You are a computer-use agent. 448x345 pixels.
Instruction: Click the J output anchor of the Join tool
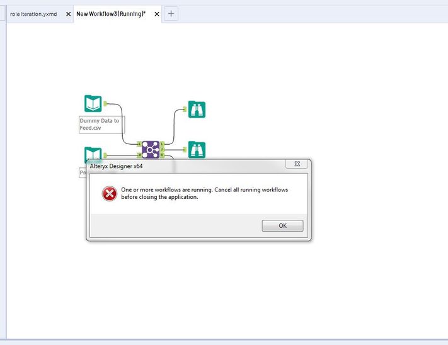[163, 150]
